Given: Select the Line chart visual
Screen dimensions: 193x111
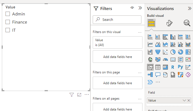Looking at the screenshot, I should point(150,44).
